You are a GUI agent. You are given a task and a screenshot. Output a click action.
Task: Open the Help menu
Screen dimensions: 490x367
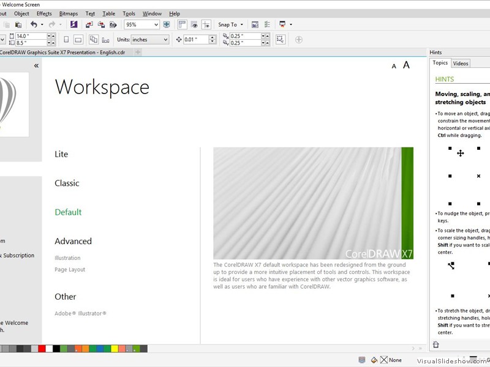(175, 13)
